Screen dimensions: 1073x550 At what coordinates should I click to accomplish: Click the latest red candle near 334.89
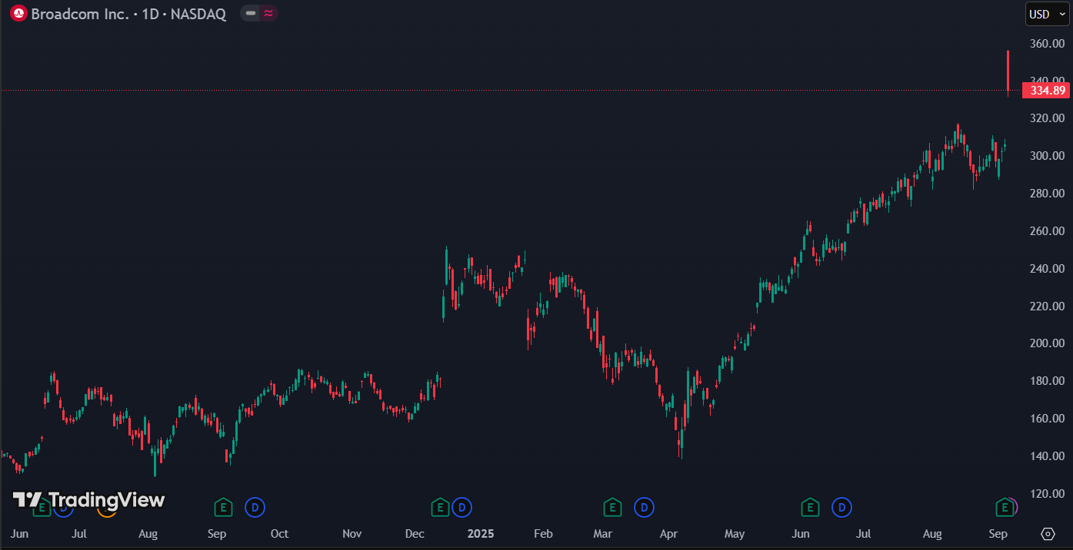1008,73
